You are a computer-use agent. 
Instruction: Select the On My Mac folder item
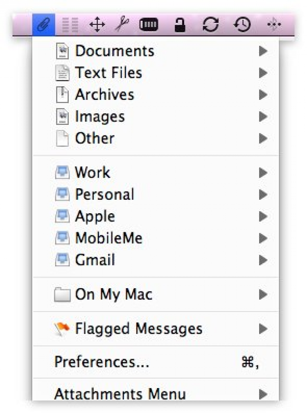click(113, 295)
